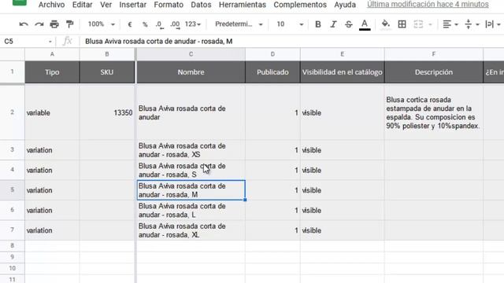504x283 pixels.
Task: Open the Ayuda menu
Action: 345,5
